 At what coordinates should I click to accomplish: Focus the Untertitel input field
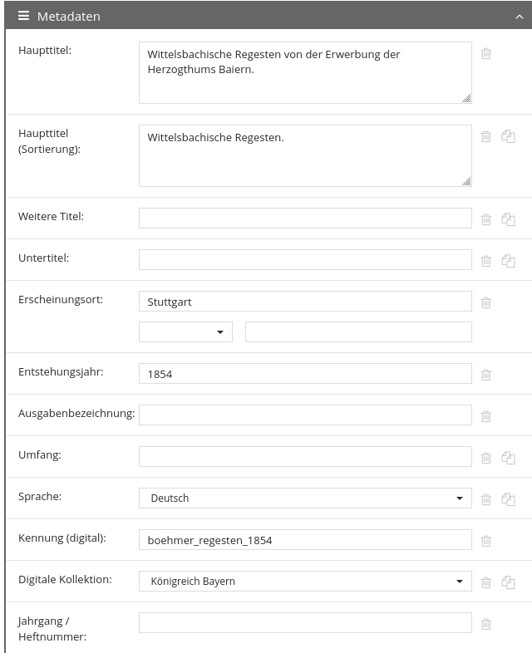coord(305,259)
